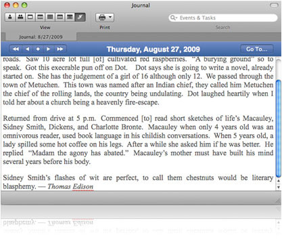
Task: Click the "Charlotte Bronte." text
Action: pyautogui.click(x=117, y=127)
